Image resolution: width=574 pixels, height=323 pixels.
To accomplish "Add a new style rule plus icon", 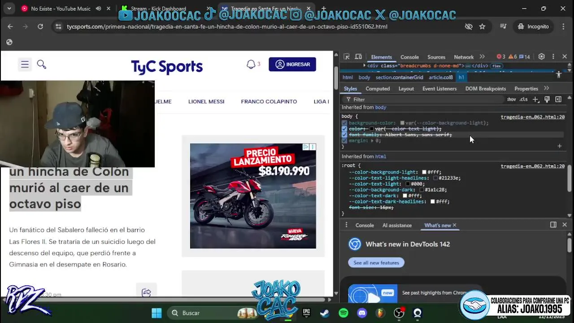I will pyautogui.click(x=535, y=99).
